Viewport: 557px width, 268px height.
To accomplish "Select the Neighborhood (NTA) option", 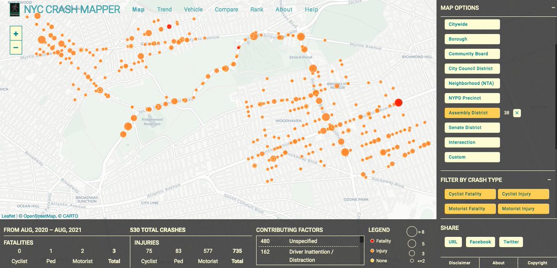I will 472,84.
